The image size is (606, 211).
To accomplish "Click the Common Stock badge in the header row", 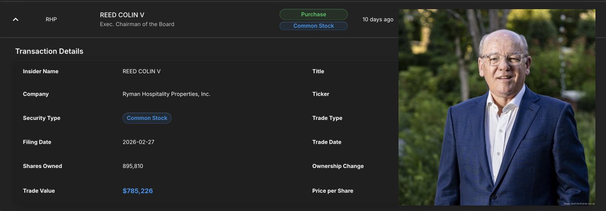I will [x=314, y=26].
